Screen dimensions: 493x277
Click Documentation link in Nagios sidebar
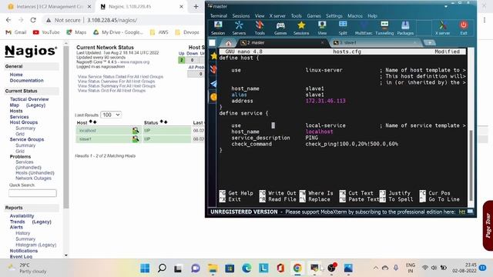click(x=26, y=80)
